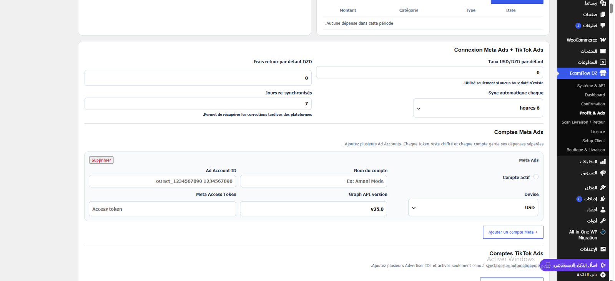
Task: Open the صفحات pages icon
Action: pyautogui.click(x=603, y=14)
